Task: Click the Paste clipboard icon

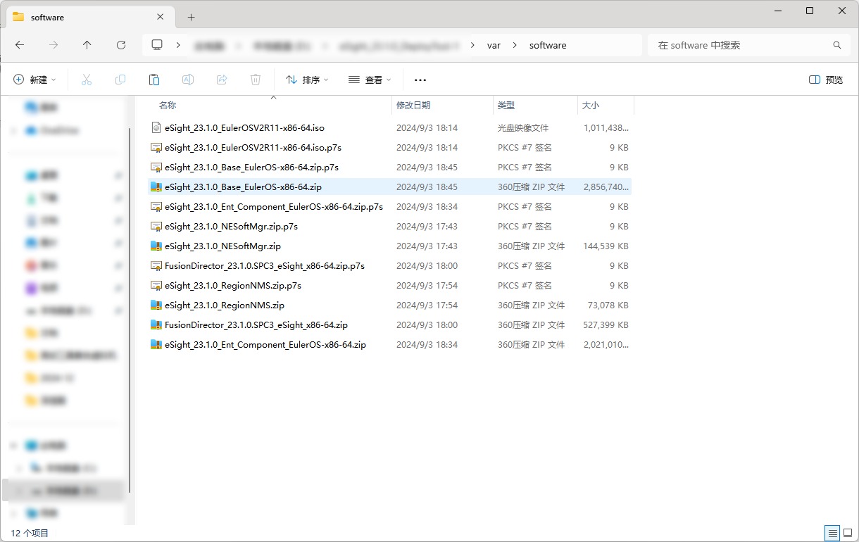Action: click(154, 80)
